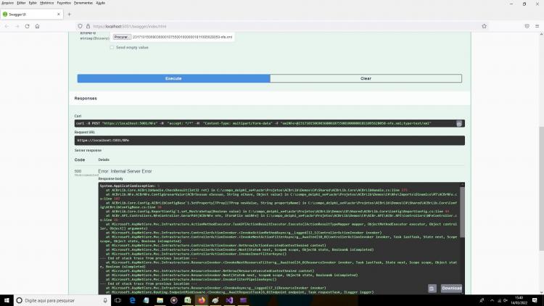544x306 pixels.
Task: Open the Favoritos menu
Action: (x=64, y=3)
